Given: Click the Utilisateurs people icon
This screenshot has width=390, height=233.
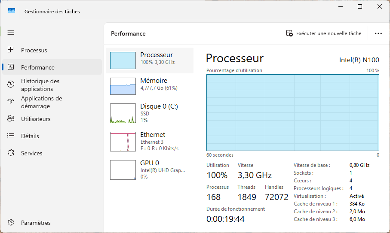Looking at the screenshot, I should [11, 118].
